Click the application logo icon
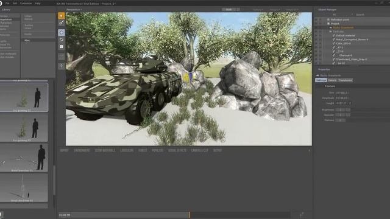The width and height of the screenshot is (390, 219). tap(1, 3)
